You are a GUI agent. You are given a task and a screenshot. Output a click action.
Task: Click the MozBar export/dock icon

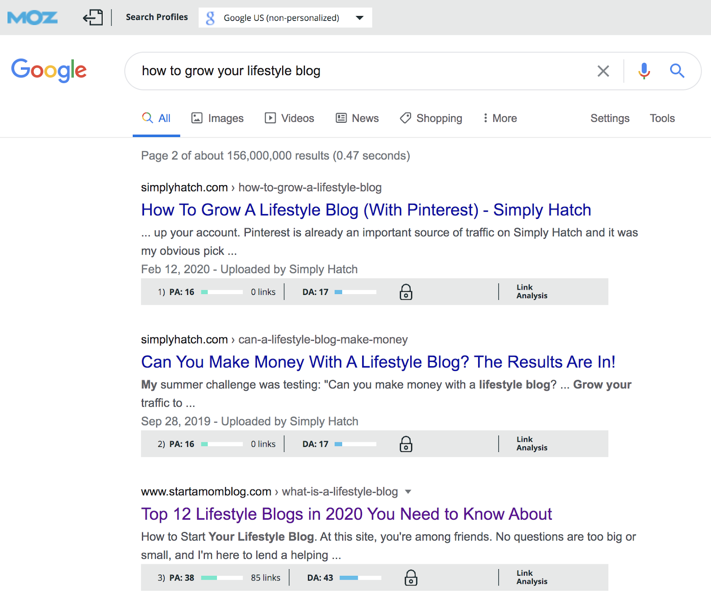92,17
